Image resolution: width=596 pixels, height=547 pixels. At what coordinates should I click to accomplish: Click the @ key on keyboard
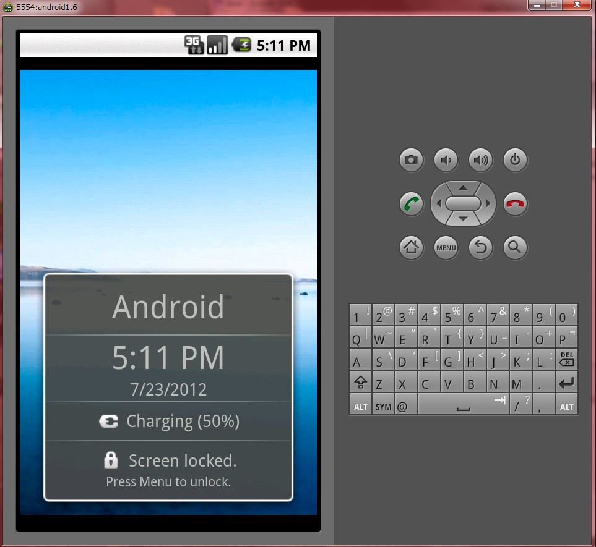[407, 404]
